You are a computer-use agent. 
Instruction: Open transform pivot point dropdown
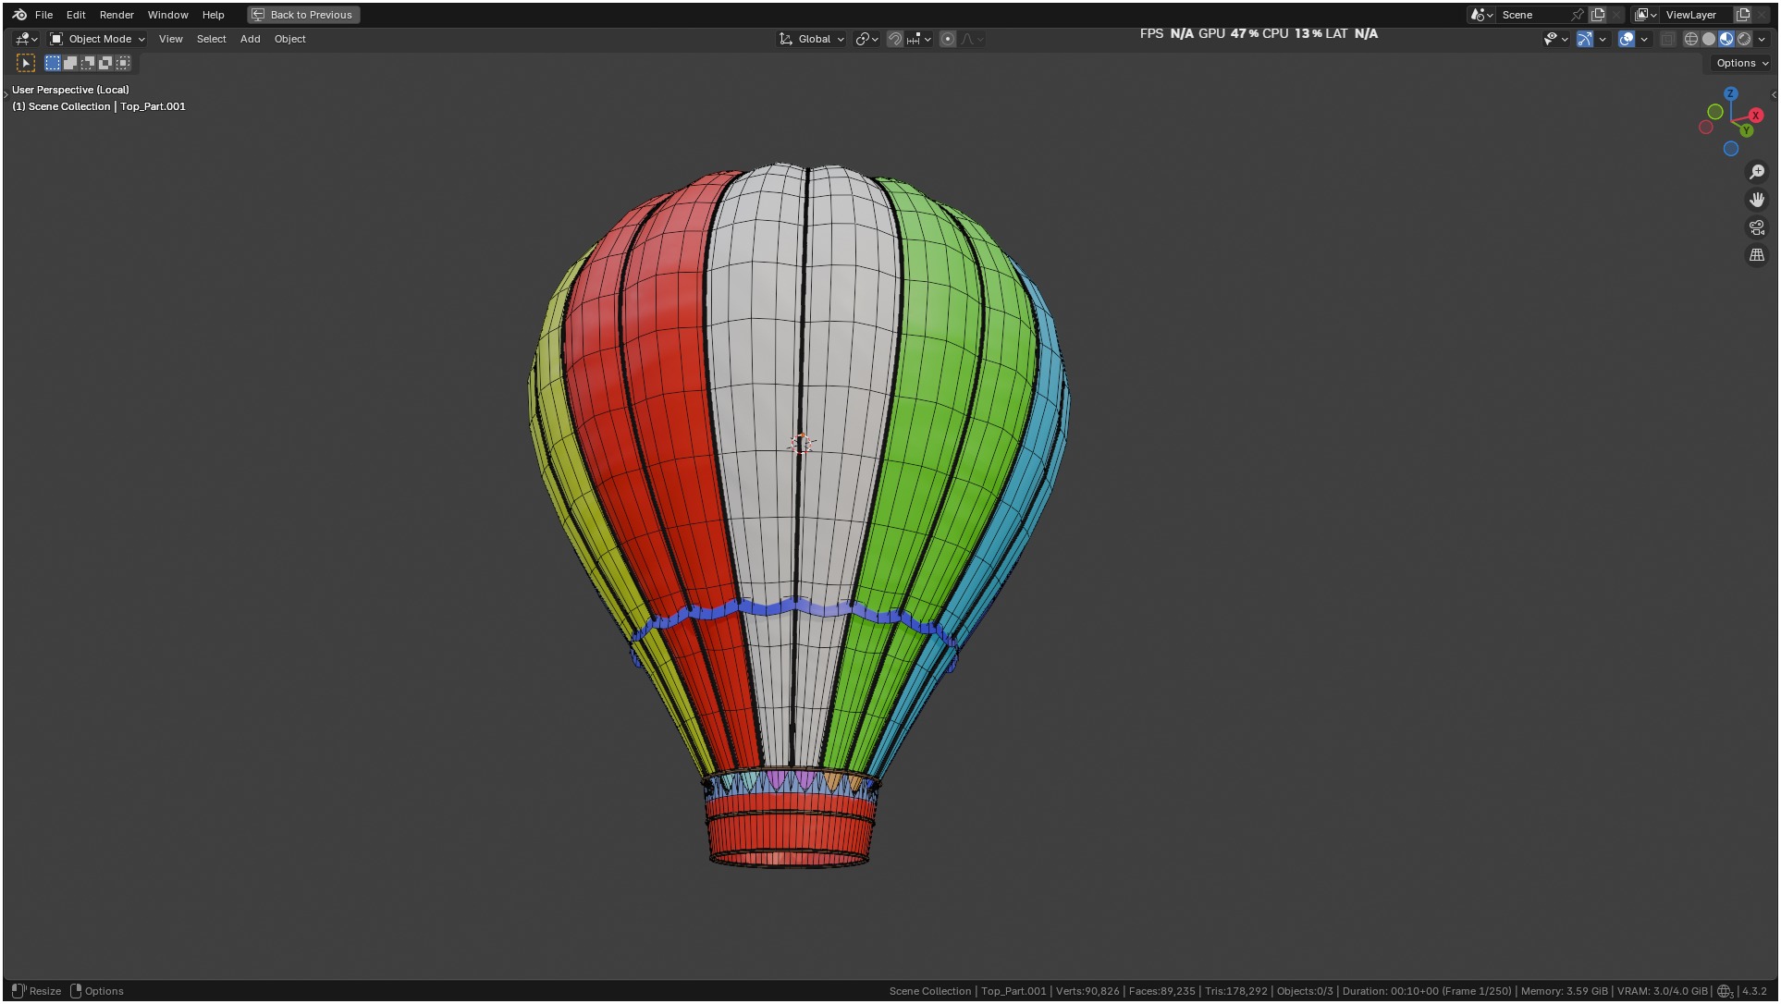pos(866,39)
